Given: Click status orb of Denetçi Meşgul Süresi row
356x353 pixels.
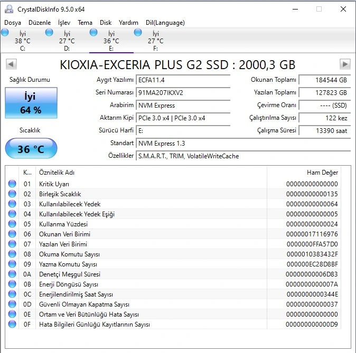Looking at the screenshot, I should (12, 274).
